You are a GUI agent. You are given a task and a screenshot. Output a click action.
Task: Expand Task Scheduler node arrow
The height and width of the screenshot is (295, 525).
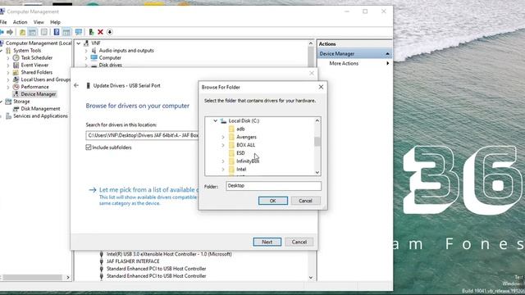pyautogui.click(x=8, y=58)
